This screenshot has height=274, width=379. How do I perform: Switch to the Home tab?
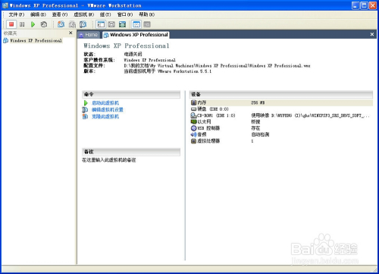click(89, 35)
